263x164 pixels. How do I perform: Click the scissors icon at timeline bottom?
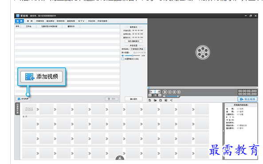click(x=120, y=158)
